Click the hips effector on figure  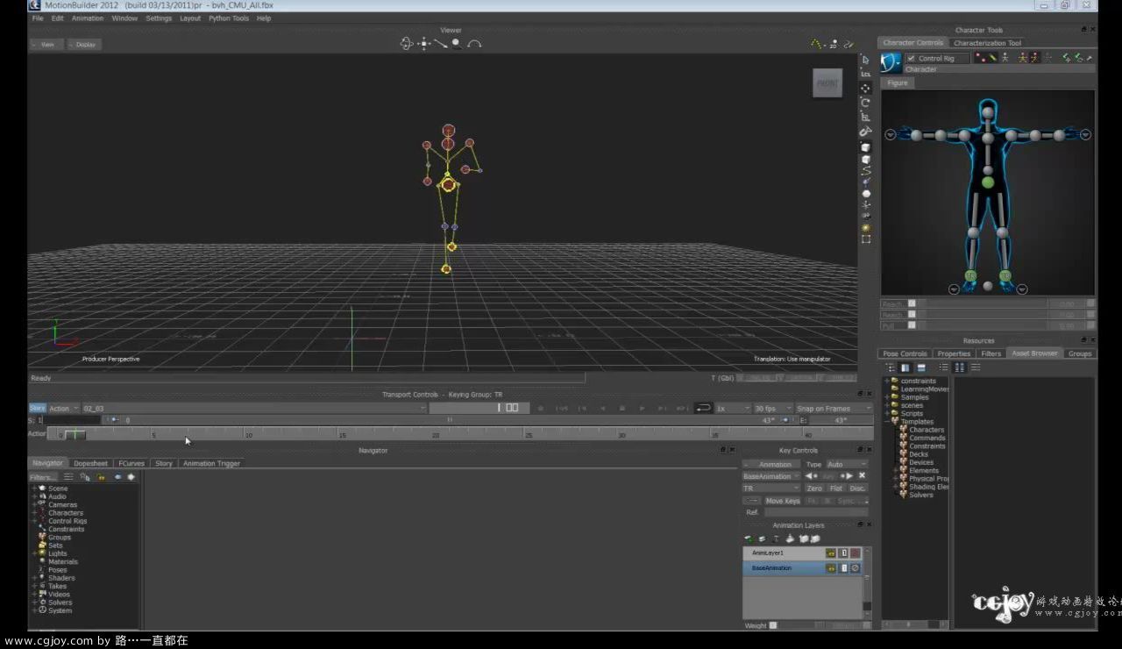(988, 182)
